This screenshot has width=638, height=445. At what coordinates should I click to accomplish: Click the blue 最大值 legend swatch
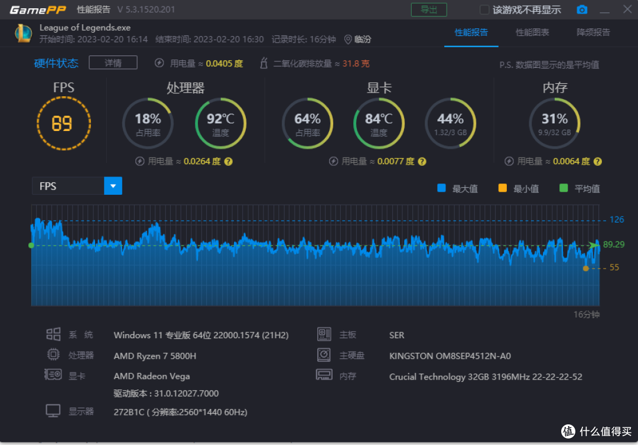click(x=441, y=188)
